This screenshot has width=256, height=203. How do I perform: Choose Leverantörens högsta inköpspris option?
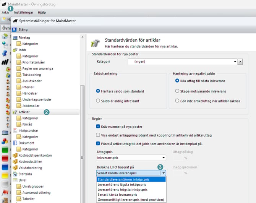coord(131,190)
